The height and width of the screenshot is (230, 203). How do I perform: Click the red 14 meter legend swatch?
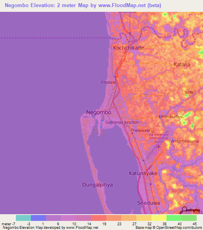pos(99,218)
